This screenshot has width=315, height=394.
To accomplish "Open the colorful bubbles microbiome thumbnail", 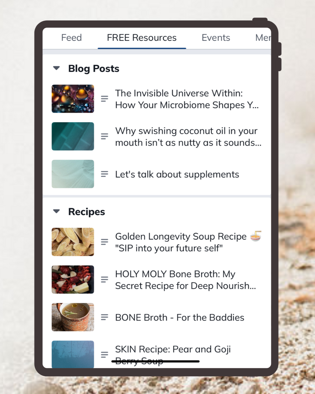I will click(73, 99).
